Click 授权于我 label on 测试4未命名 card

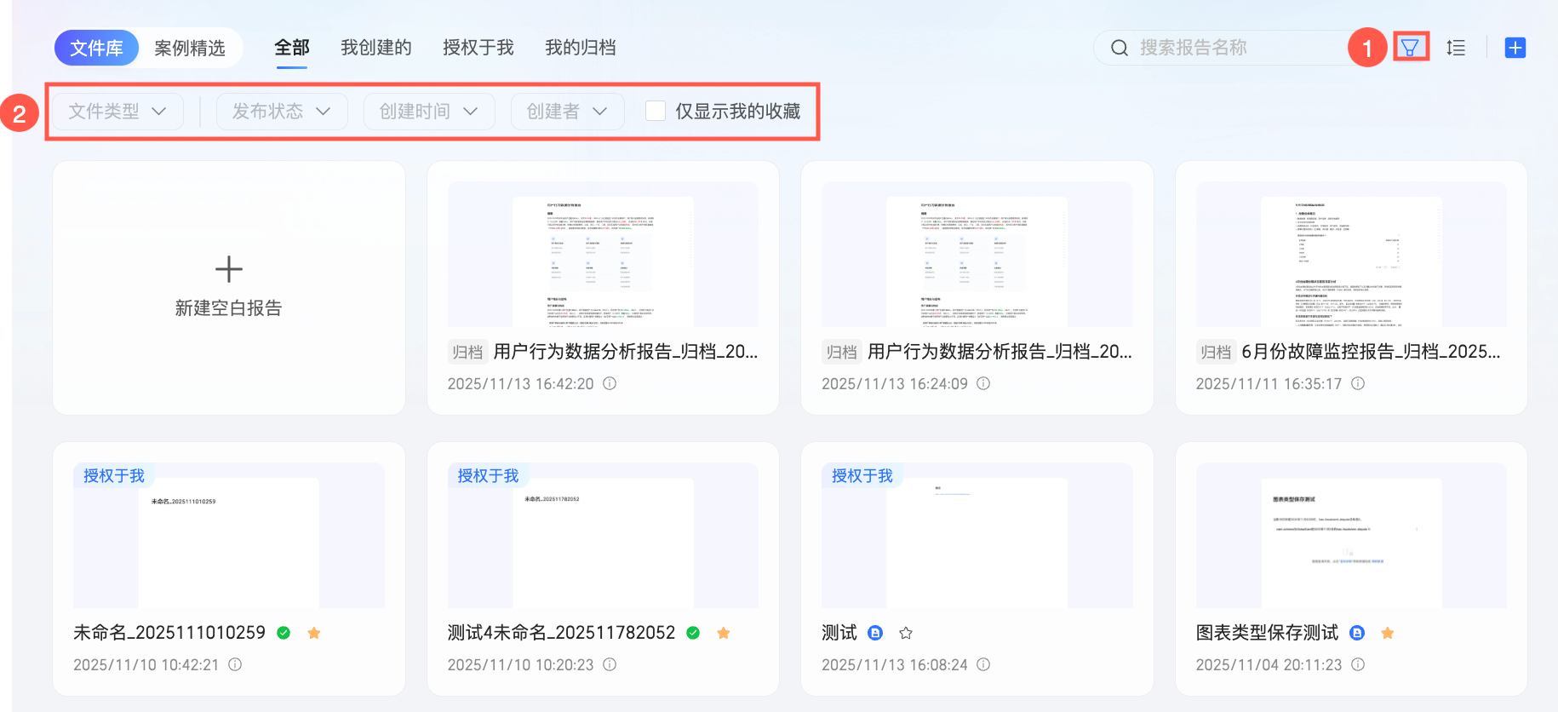click(x=488, y=476)
